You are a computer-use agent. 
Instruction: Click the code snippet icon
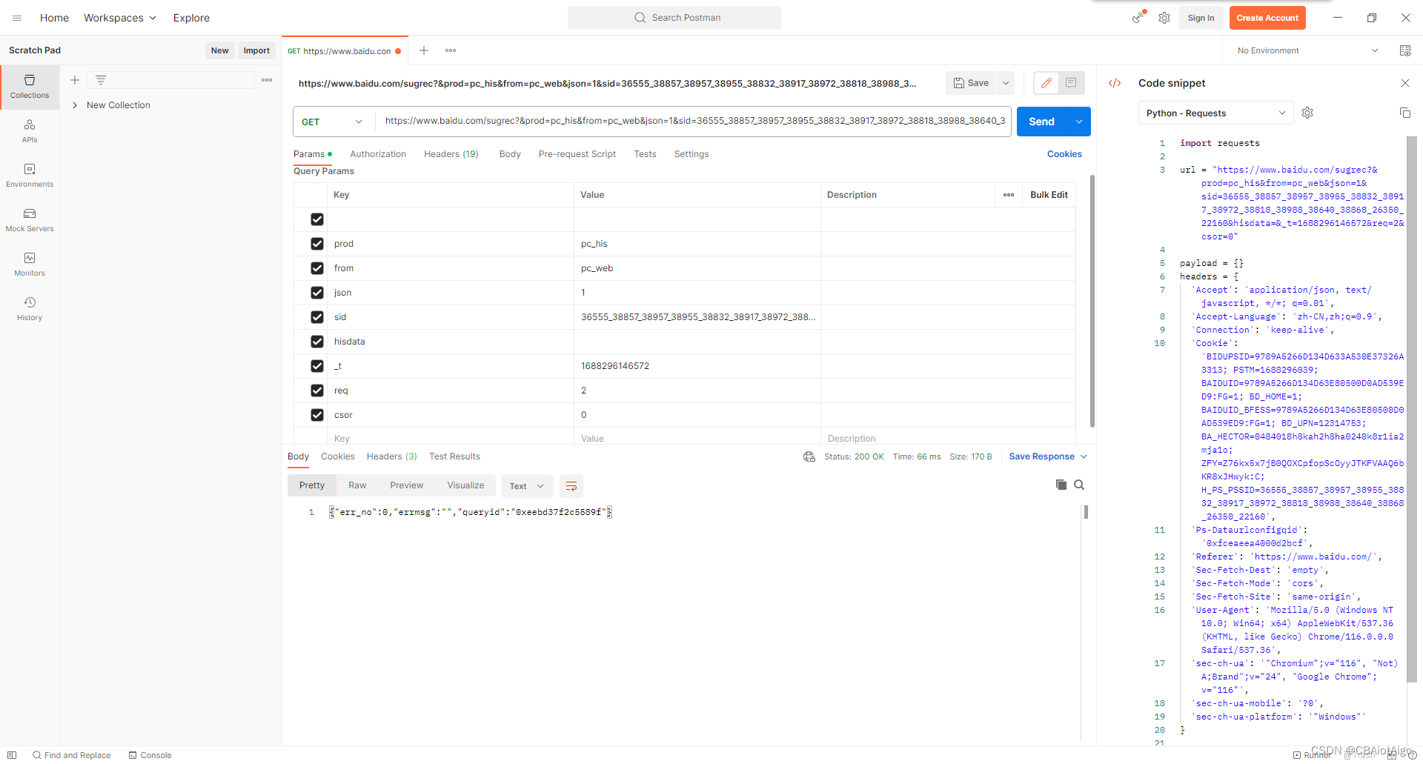click(1115, 83)
